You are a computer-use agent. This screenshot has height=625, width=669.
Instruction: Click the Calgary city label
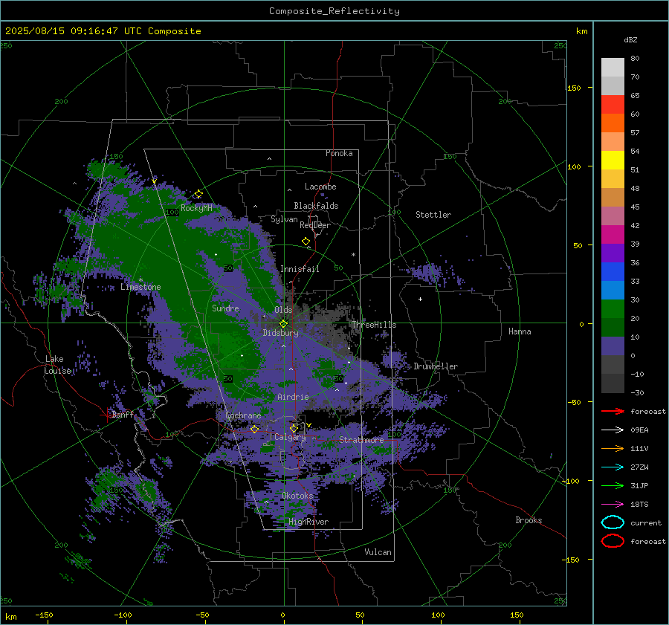290,437
